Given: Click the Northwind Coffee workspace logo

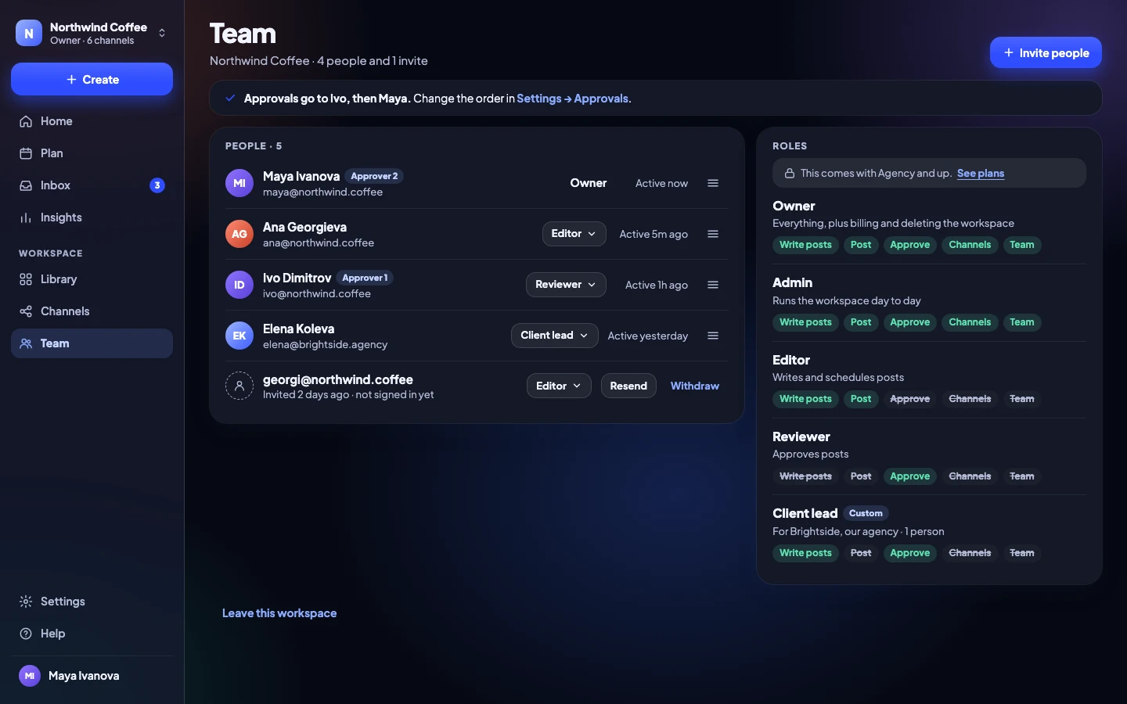Looking at the screenshot, I should (x=29, y=33).
